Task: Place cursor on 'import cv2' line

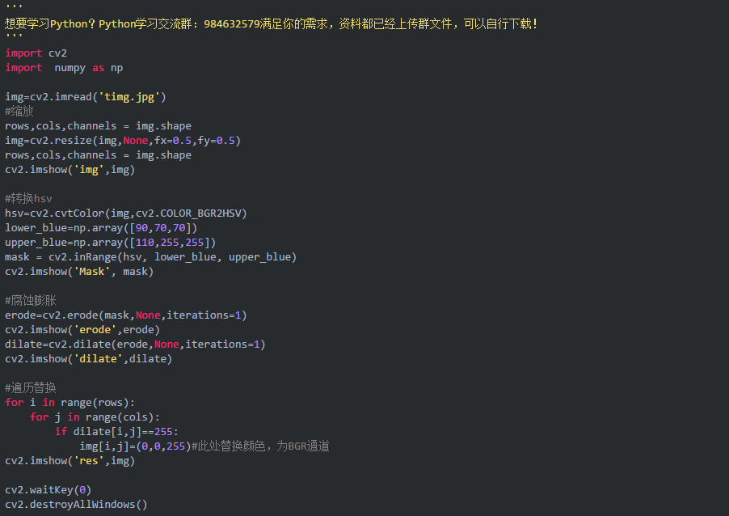Action: [36, 53]
